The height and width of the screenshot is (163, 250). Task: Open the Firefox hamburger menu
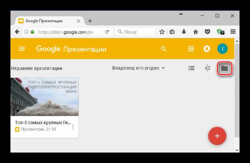[x=233, y=32]
